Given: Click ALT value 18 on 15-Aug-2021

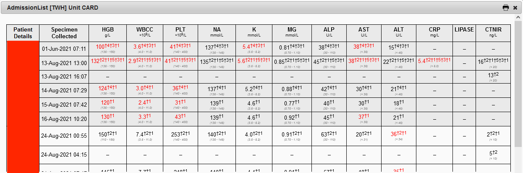Looking at the screenshot, I should click(x=399, y=103).
